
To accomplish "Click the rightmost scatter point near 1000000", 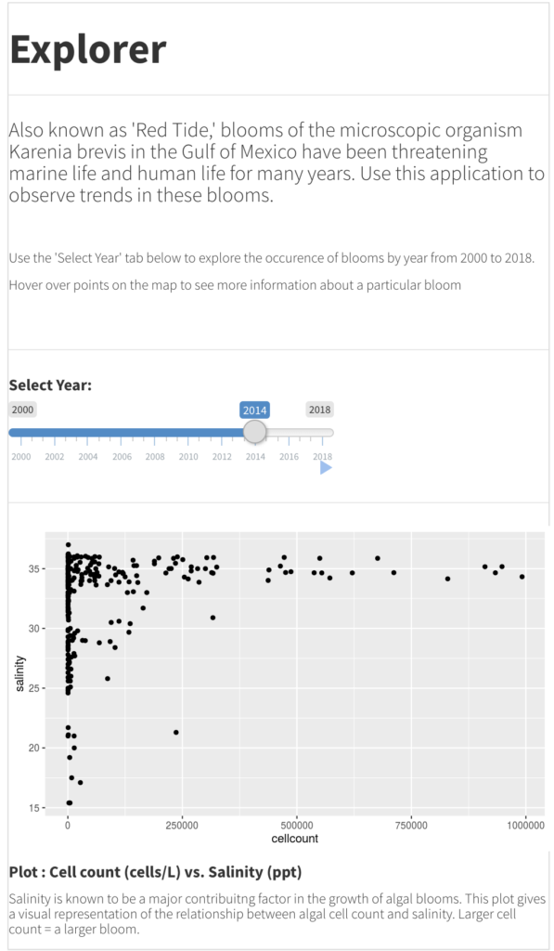I will tap(522, 577).
